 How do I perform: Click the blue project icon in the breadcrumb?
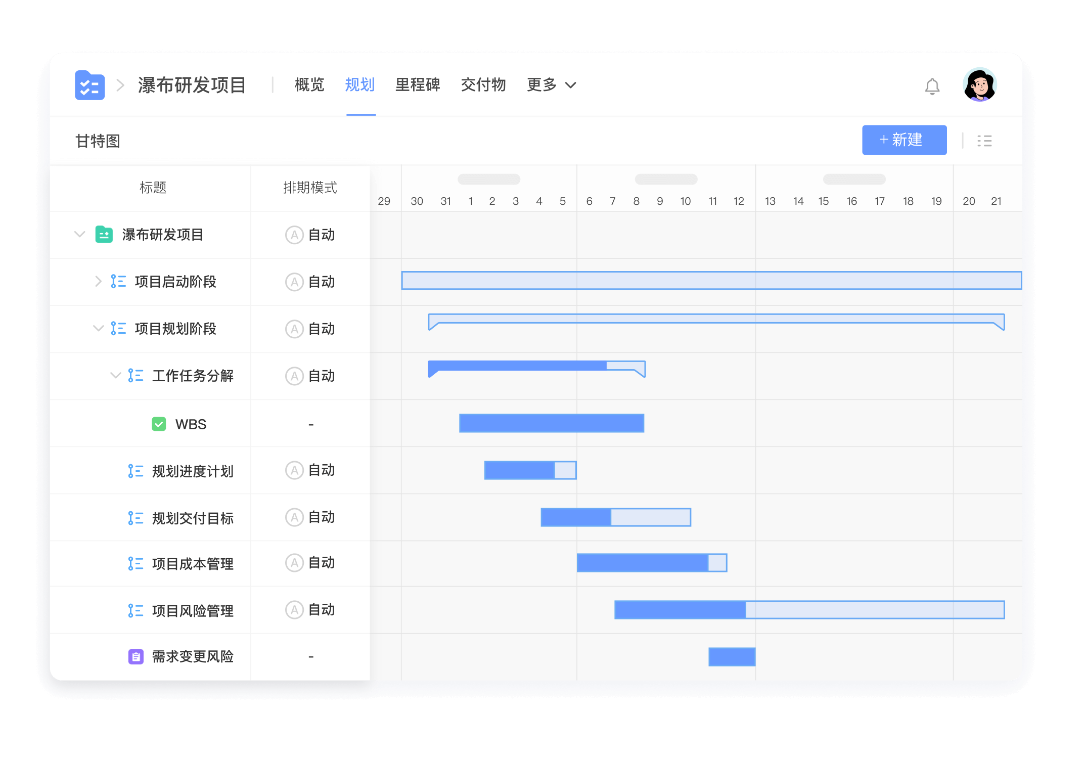point(89,86)
